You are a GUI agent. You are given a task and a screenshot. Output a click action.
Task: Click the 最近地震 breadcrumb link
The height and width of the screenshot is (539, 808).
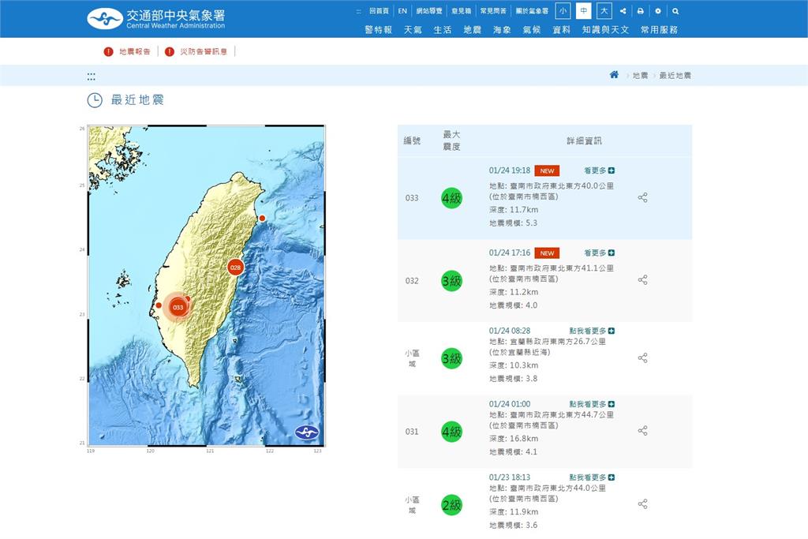tap(675, 75)
